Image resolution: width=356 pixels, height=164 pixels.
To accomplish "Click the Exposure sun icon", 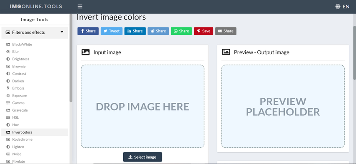I will point(8,95).
